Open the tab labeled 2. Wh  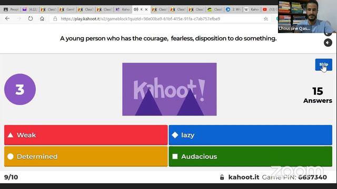point(233,9)
